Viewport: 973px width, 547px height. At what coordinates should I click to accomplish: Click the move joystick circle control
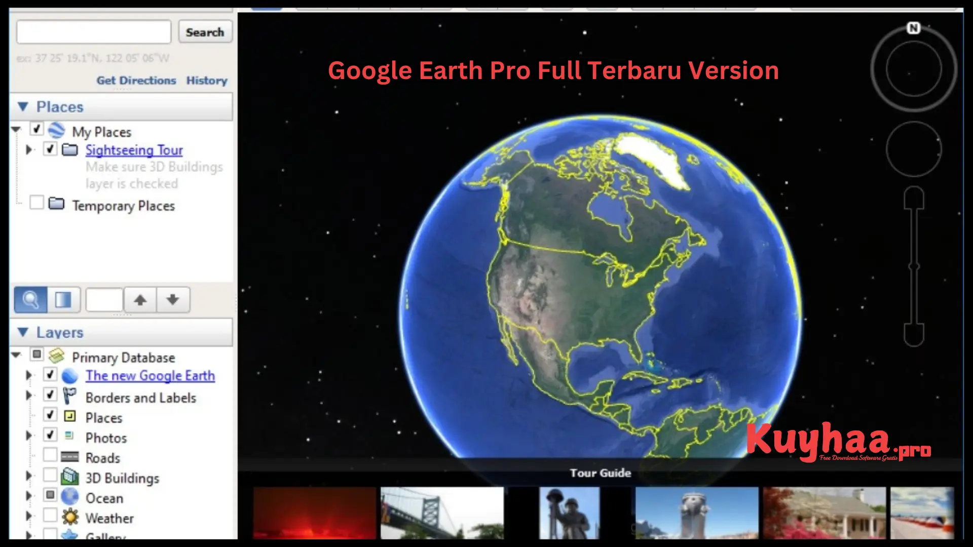coord(914,149)
